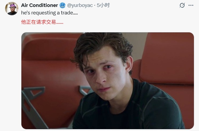The height and width of the screenshot is (131, 199).
Task: Open the post via 5小时 timestamp
Action: (103, 5)
